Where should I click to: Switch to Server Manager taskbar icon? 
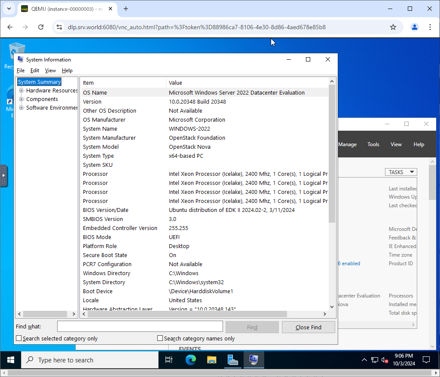232,360
